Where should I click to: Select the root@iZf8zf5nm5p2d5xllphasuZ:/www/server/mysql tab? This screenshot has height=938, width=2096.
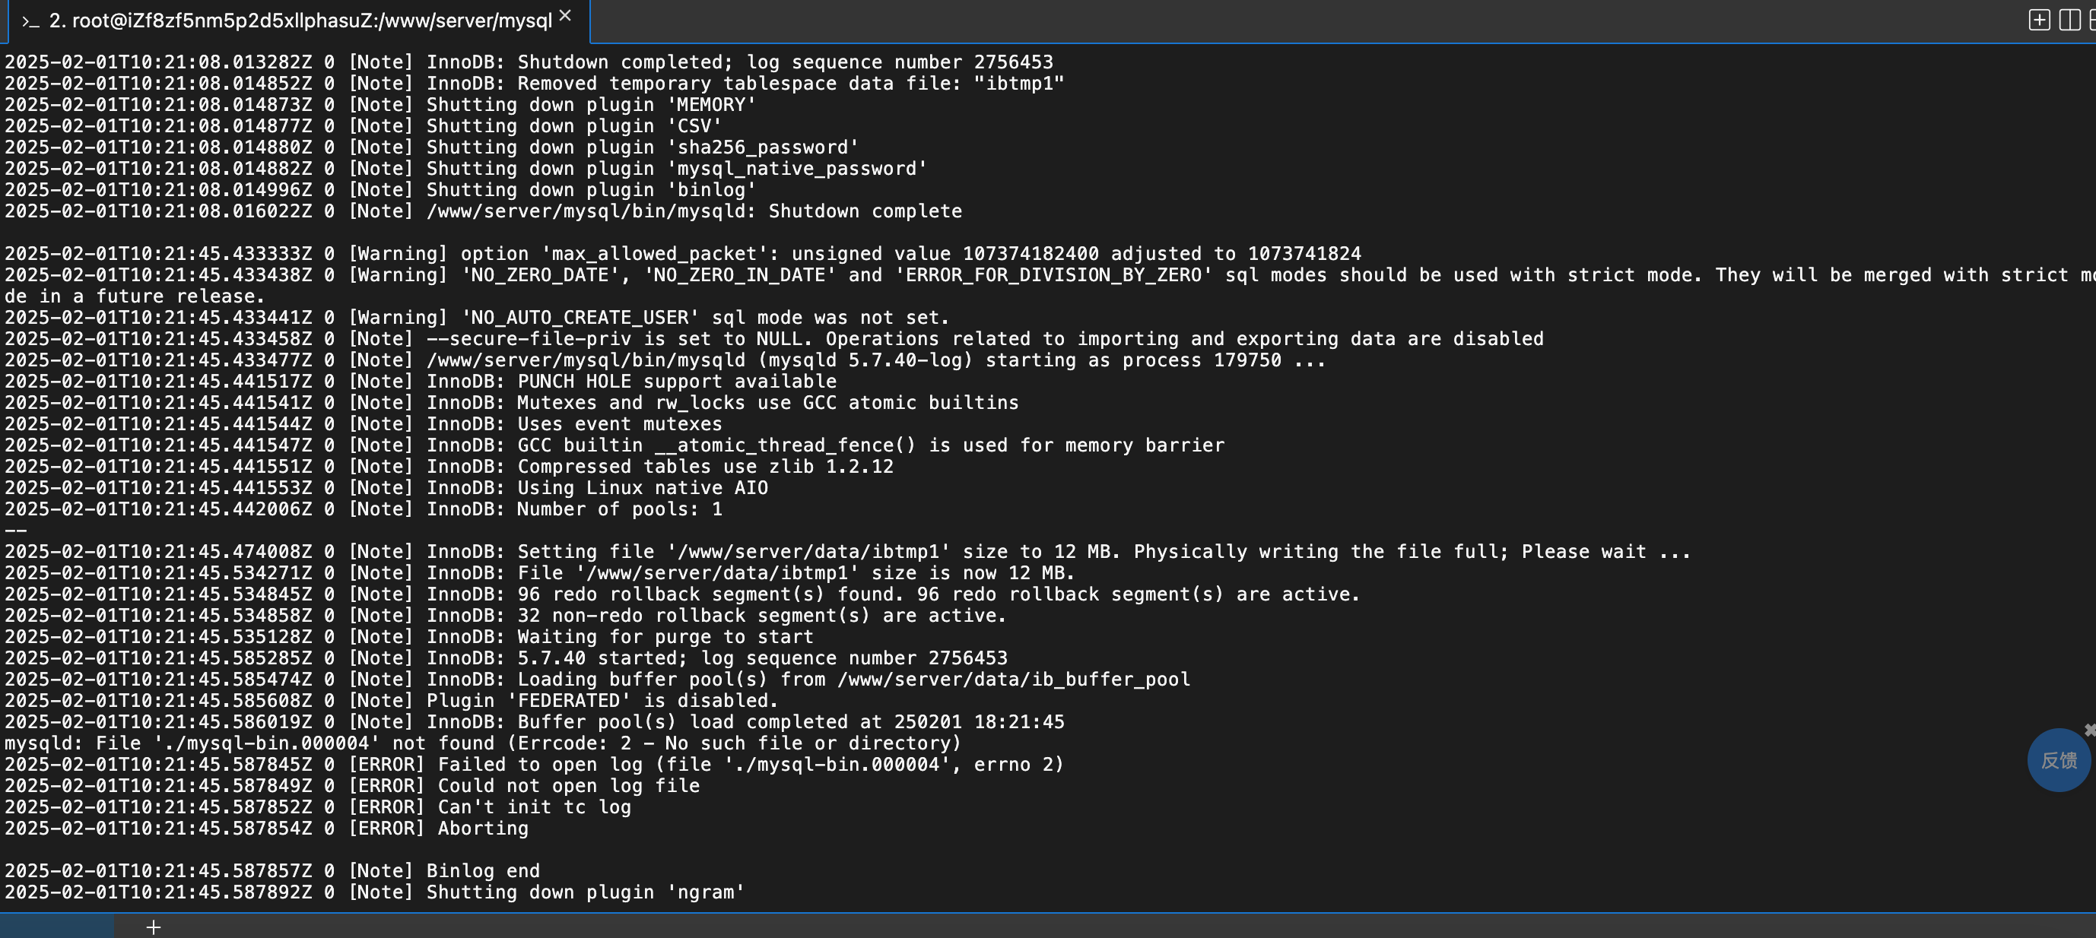[299, 21]
